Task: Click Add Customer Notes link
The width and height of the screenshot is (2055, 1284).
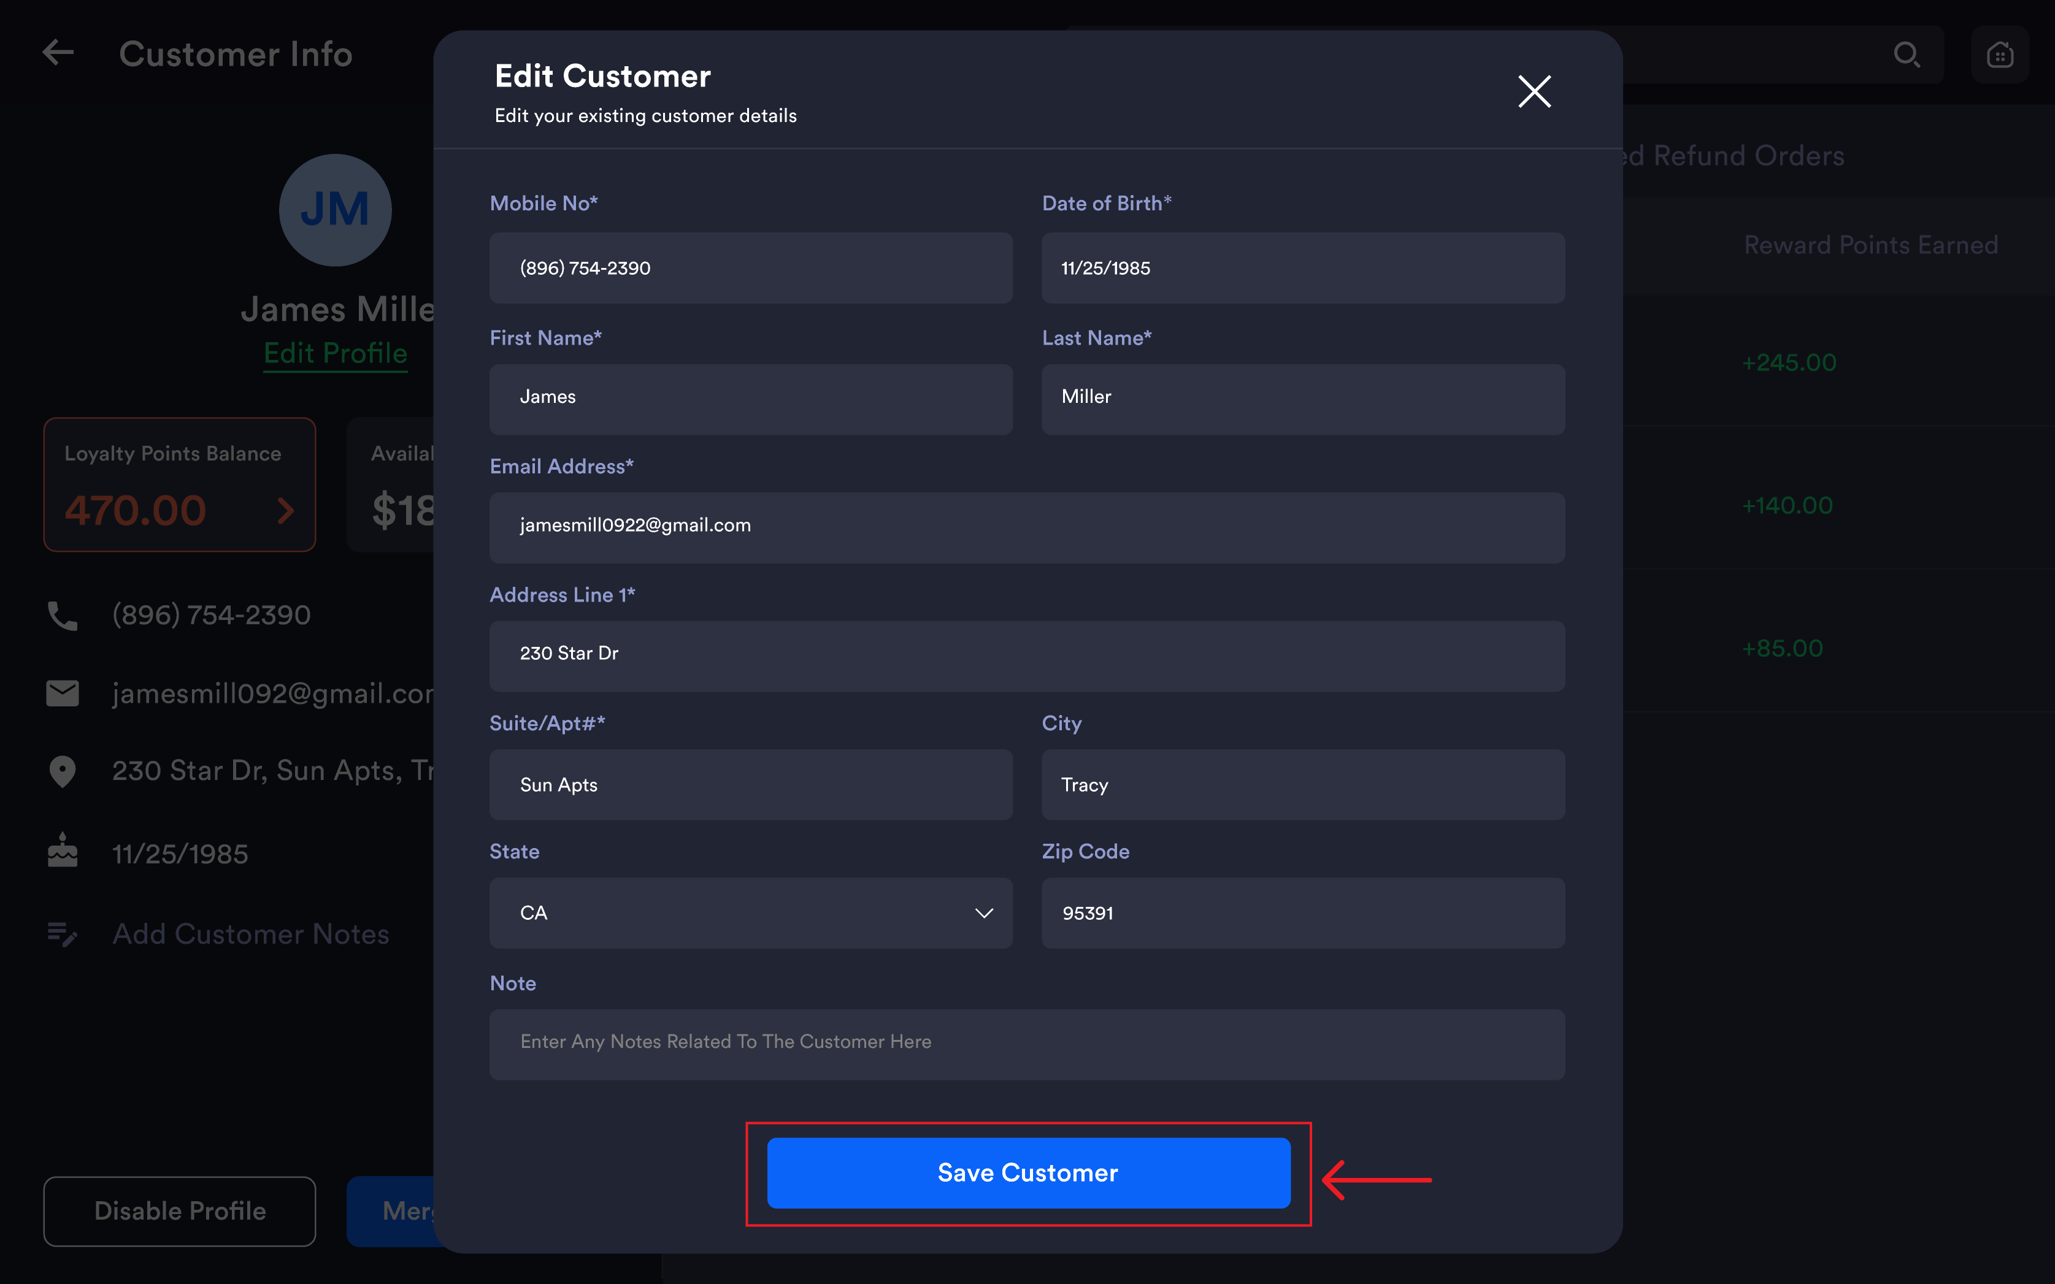Action: coord(251,934)
